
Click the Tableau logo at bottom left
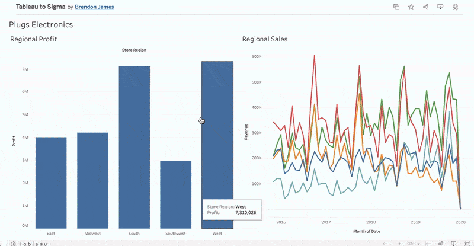(x=28, y=244)
